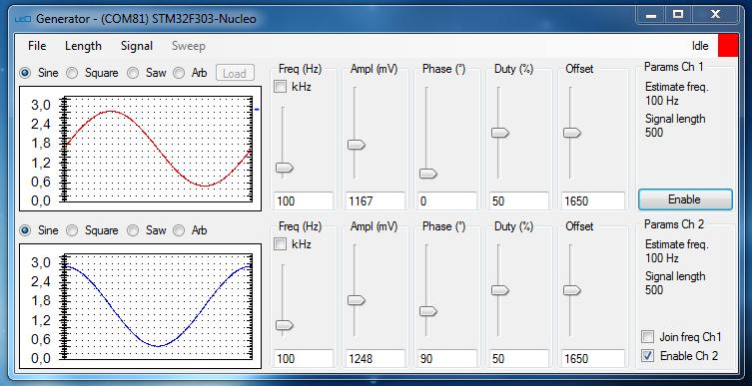This screenshot has width=752, height=386.
Task: Click channel 2 duty slider handle
Action: click(x=499, y=290)
